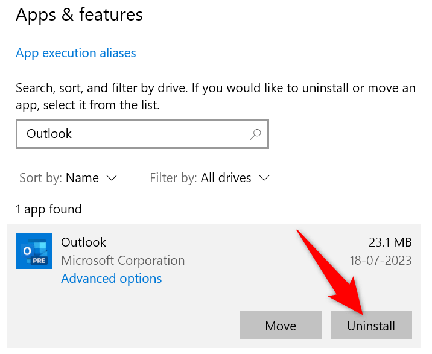Viewport: 432px width, 354px height.
Task: Click the "Apps & features" page heading
Action: (80, 15)
